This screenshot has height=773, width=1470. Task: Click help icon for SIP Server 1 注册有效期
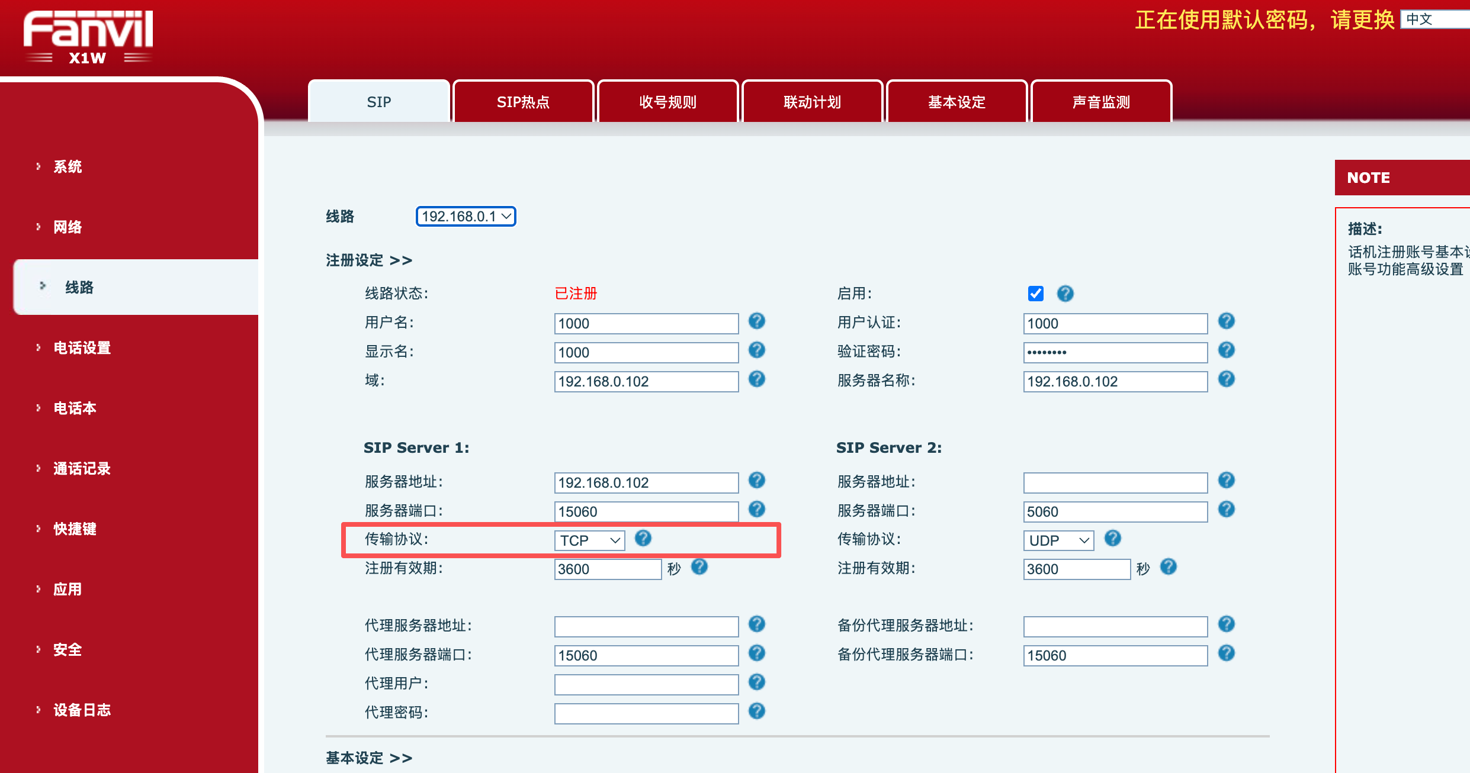click(x=699, y=567)
